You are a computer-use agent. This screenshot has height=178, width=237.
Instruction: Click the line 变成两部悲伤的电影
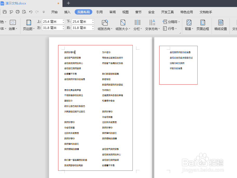[74, 166]
